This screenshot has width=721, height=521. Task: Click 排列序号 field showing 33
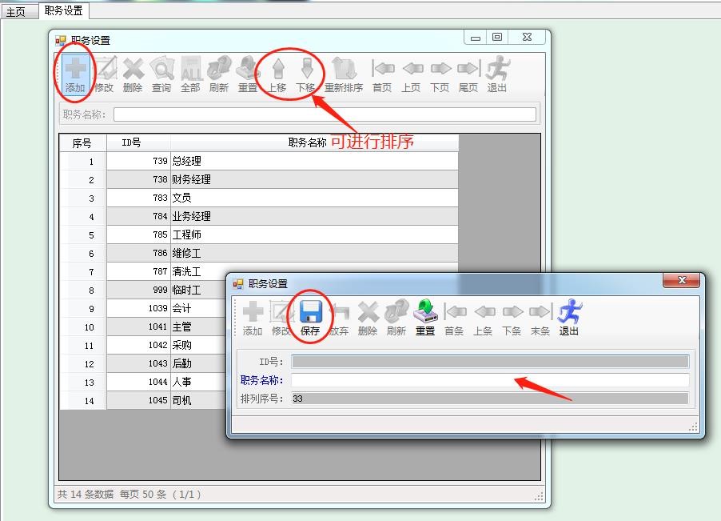pos(490,399)
